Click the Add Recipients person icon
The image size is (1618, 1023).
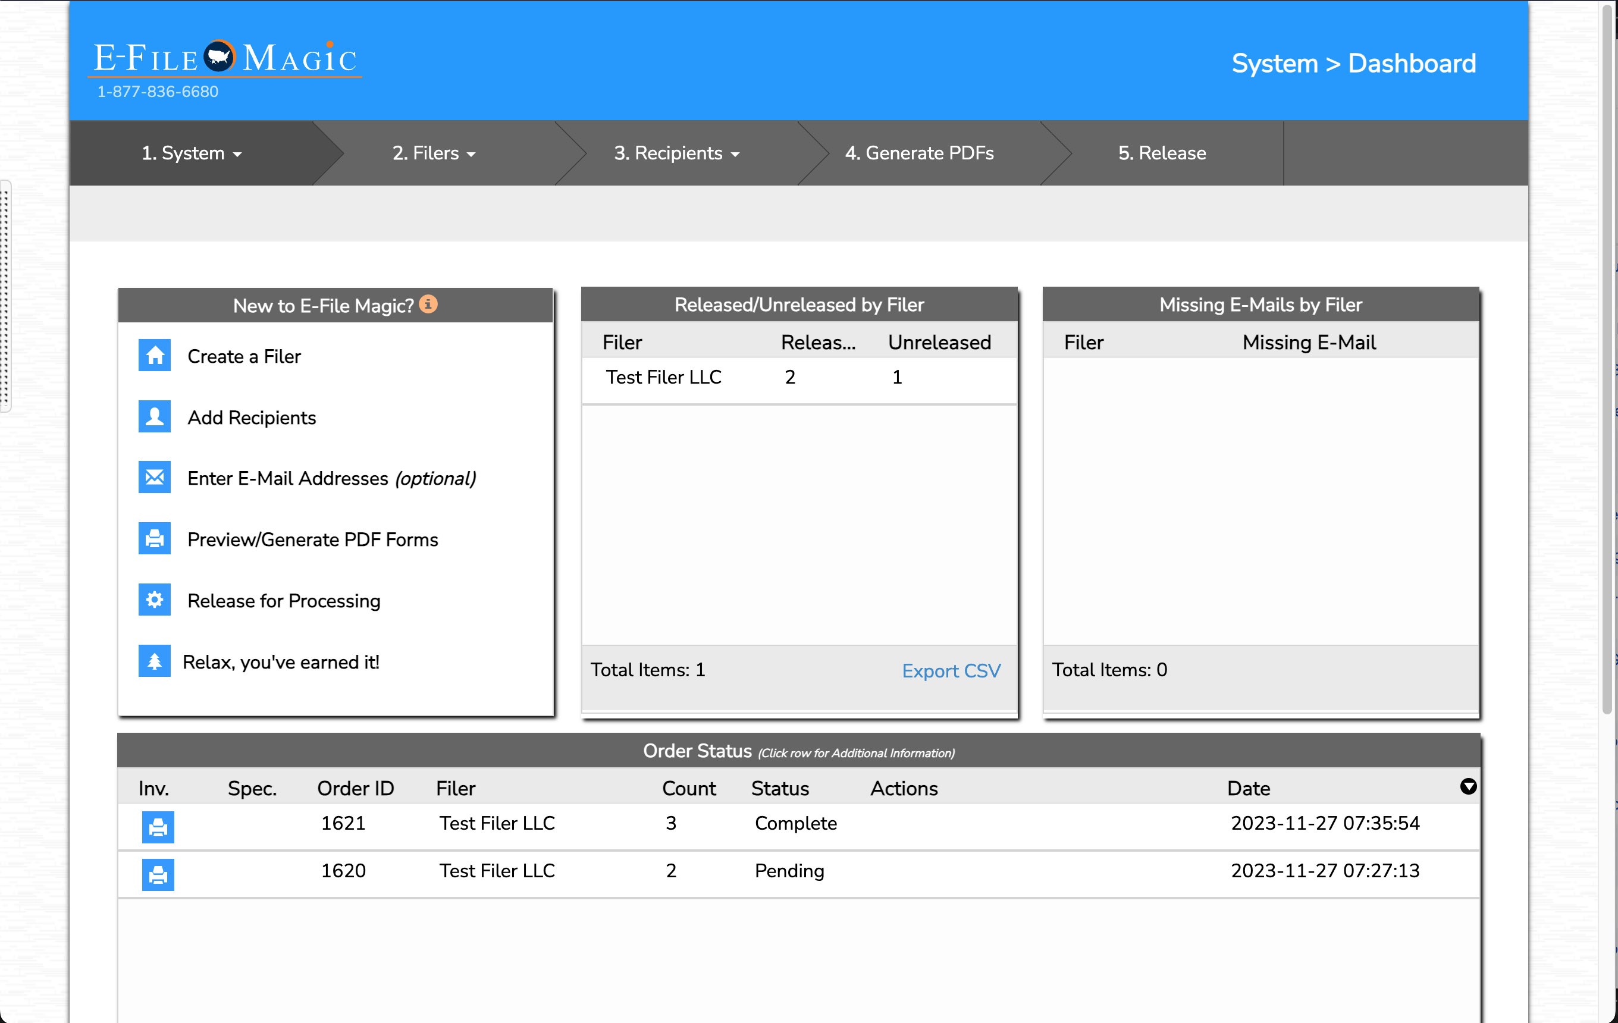pyautogui.click(x=155, y=416)
